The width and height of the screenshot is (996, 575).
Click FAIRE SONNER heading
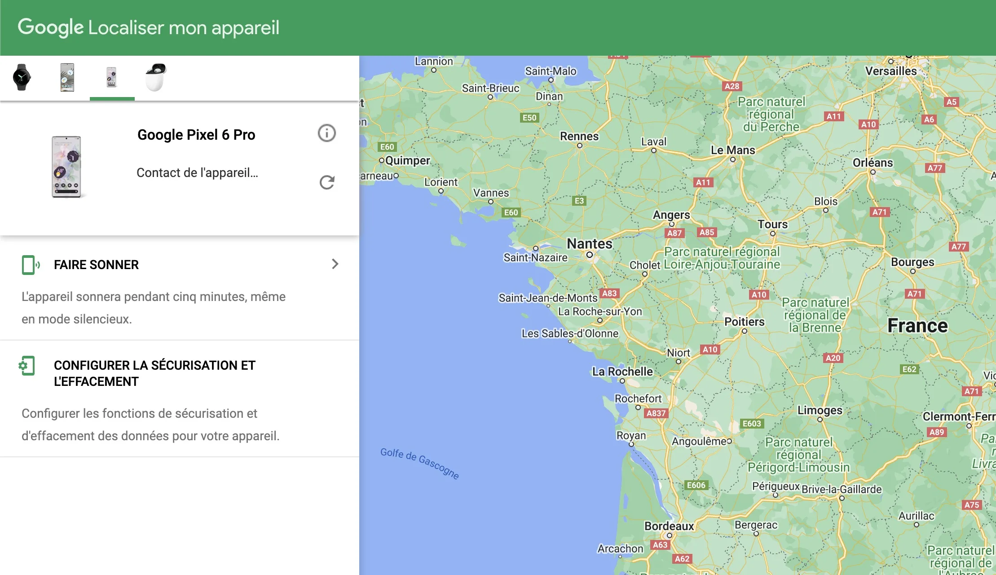pyautogui.click(x=96, y=265)
